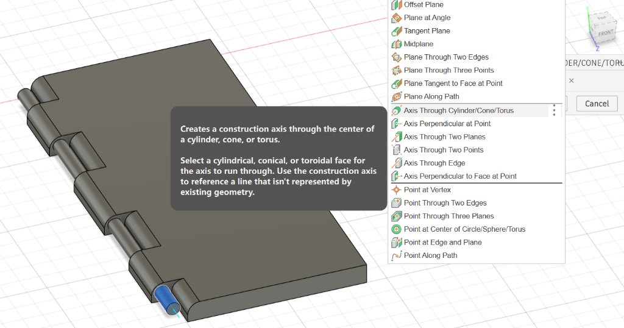Click the Cancel button in the dialog
624x328 pixels.
[x=597, y=104]
